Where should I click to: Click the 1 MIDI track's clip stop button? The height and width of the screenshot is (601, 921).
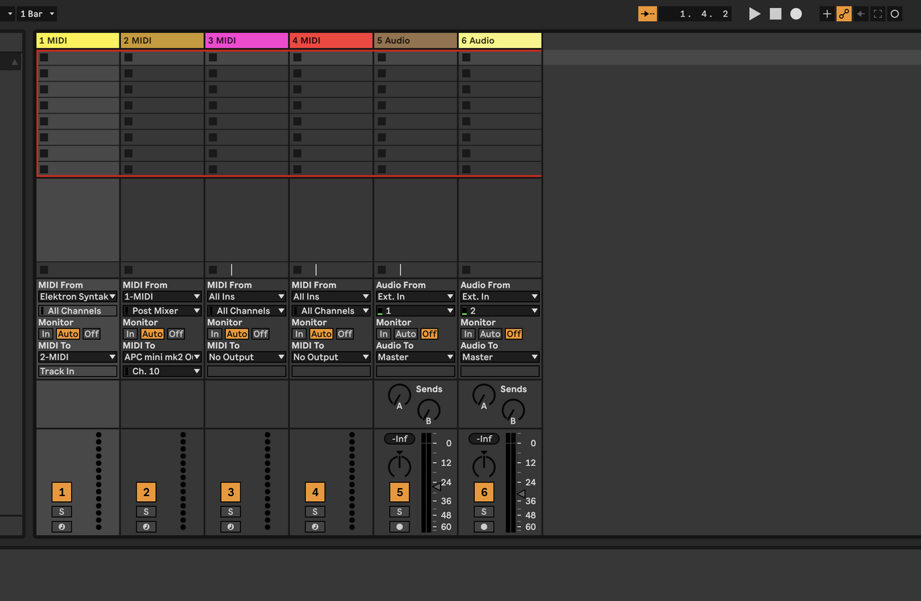(x=44, y=270)
